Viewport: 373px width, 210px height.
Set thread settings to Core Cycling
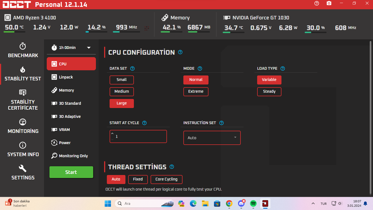166,179
